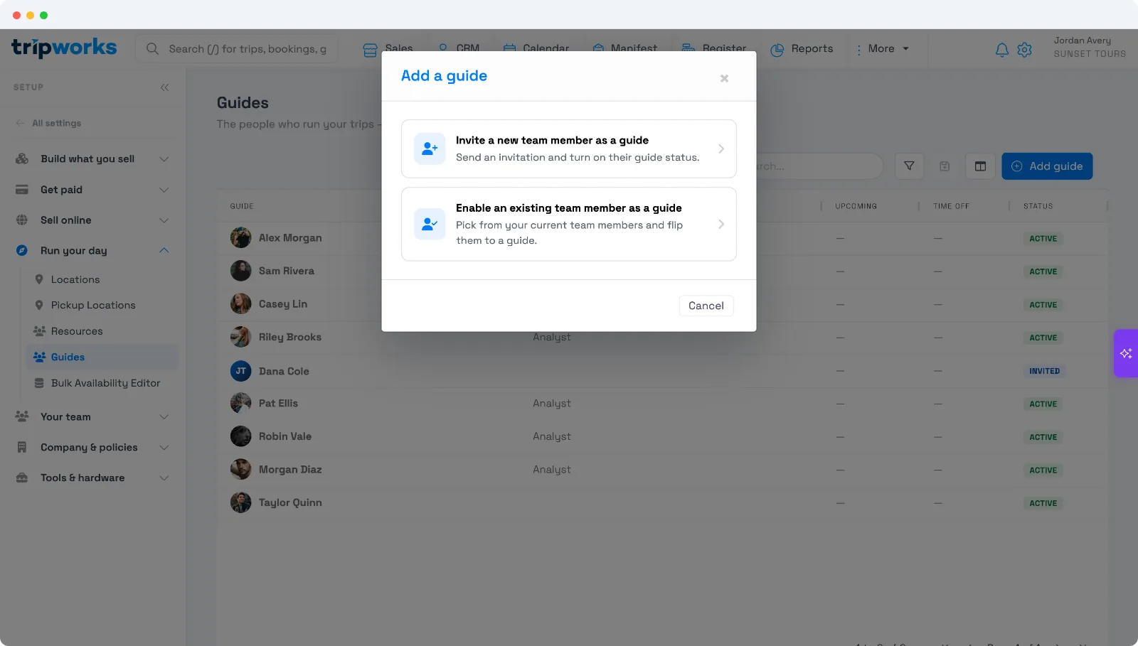
Task: Collapse Run your day section
Action: [92, 251]
